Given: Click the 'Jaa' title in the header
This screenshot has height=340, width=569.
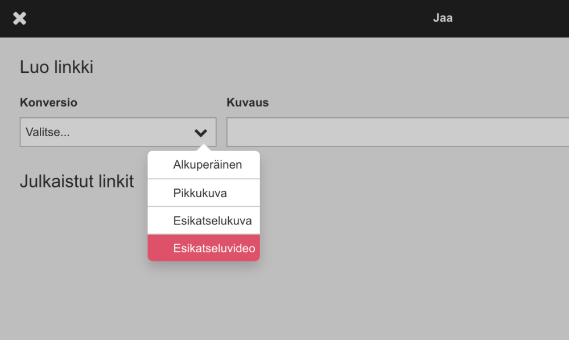Looking at the screenshot, I should (x=443, y=18).
